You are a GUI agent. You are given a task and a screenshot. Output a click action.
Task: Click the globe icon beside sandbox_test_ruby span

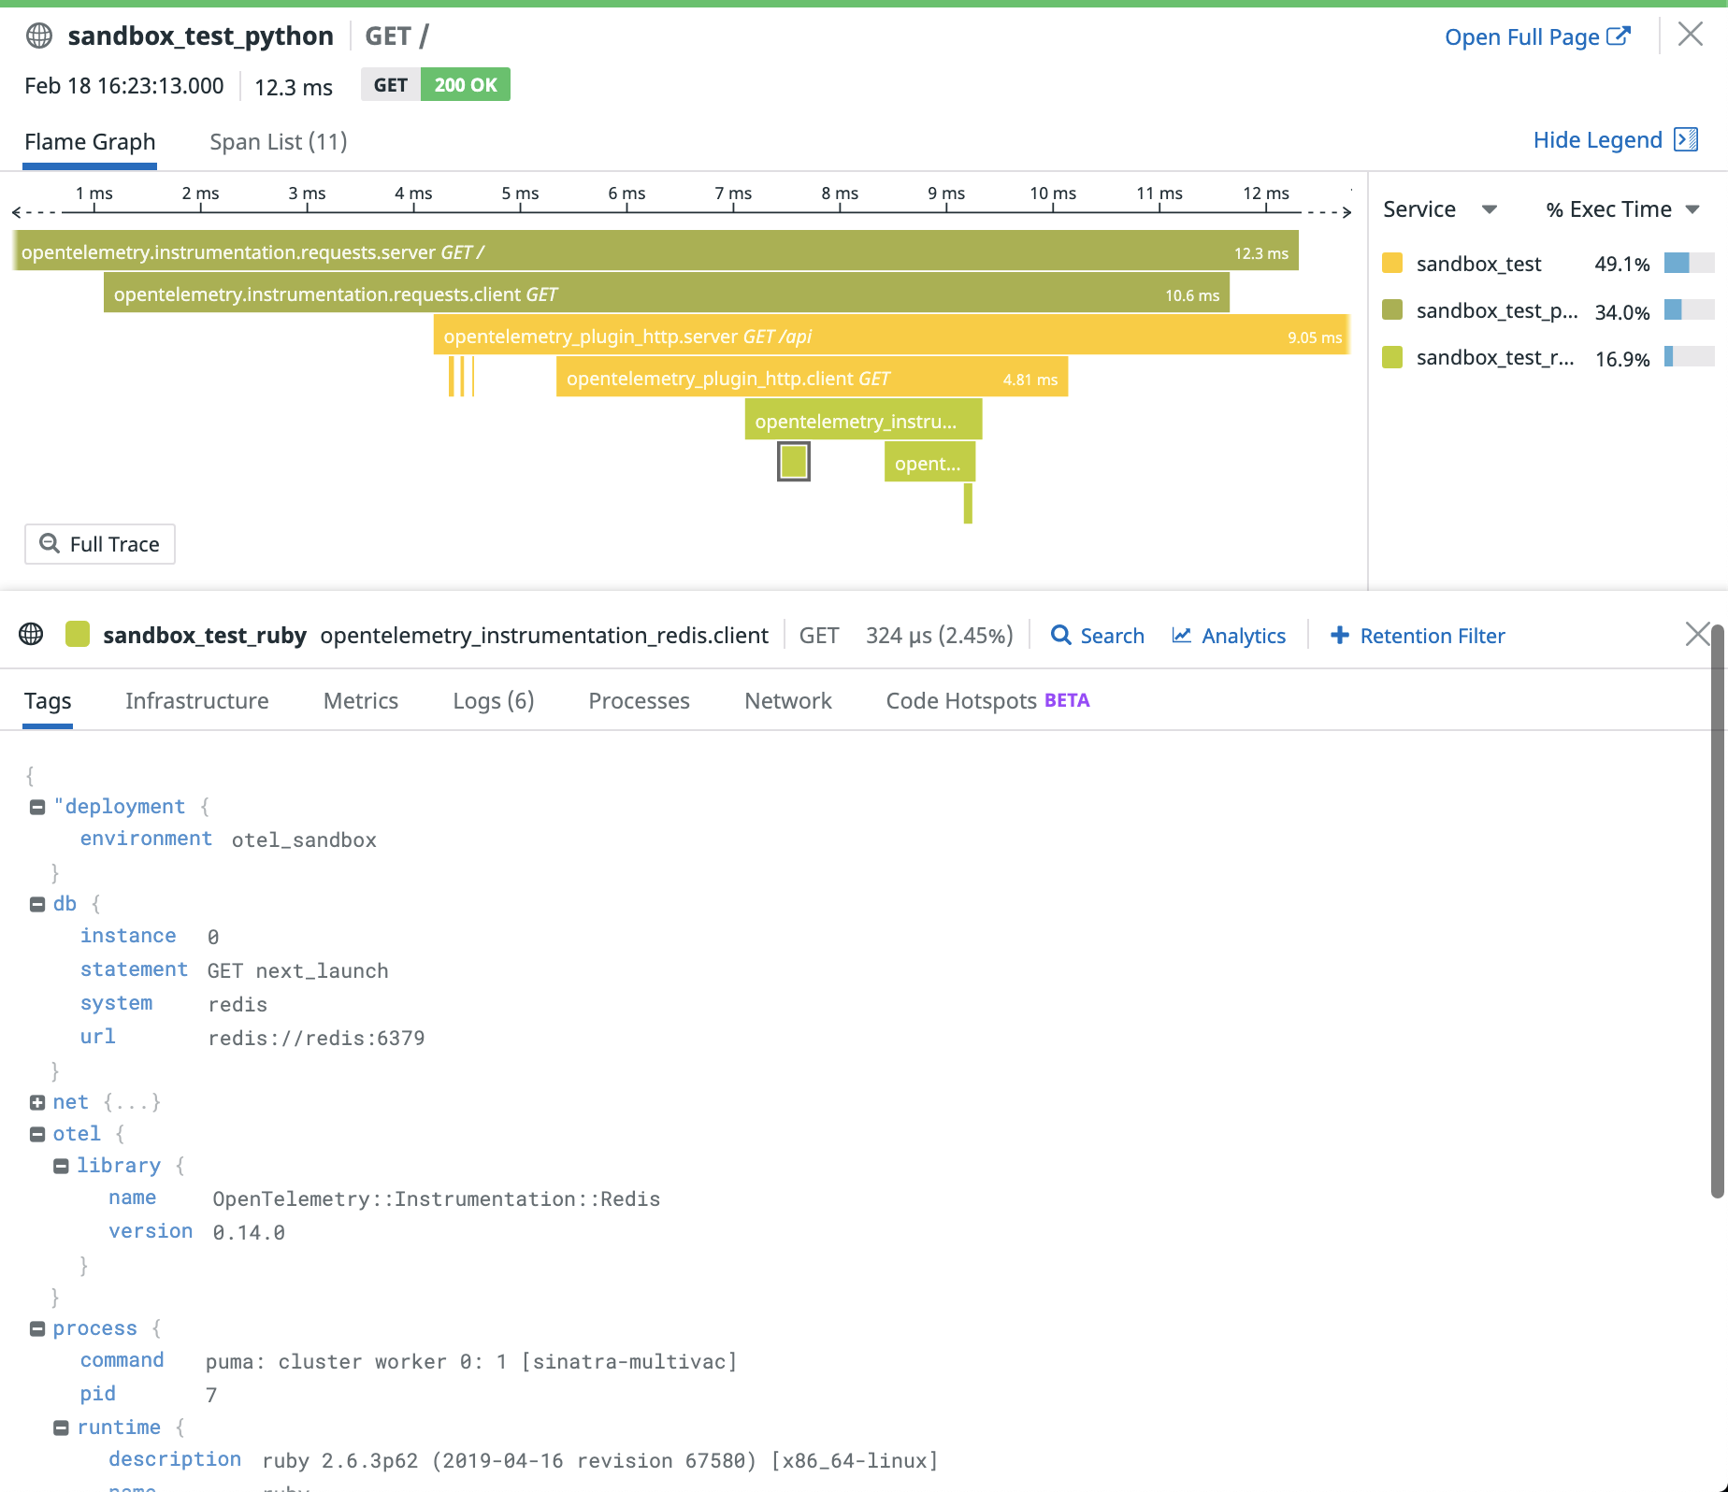[31, 634]
